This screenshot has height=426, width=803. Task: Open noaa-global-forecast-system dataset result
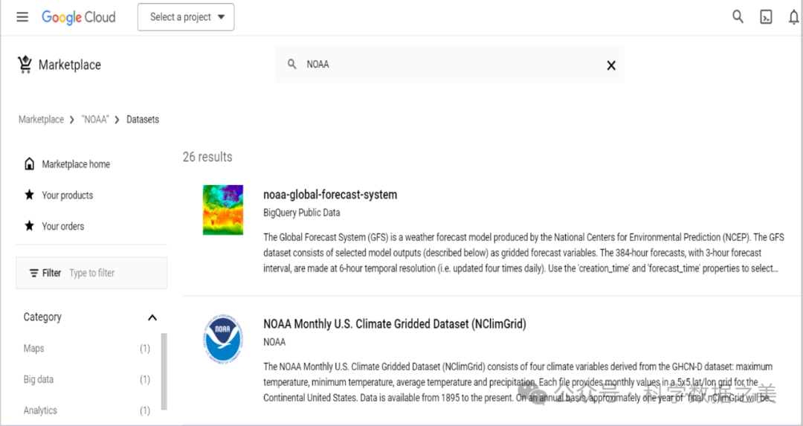330,195
